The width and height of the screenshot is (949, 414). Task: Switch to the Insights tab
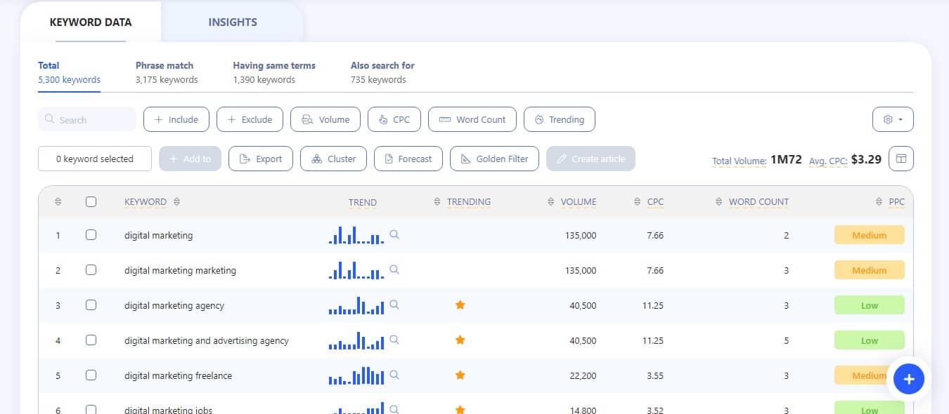tap(232, 22)
